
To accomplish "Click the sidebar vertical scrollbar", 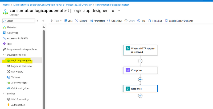I will [x=44, y=70].
